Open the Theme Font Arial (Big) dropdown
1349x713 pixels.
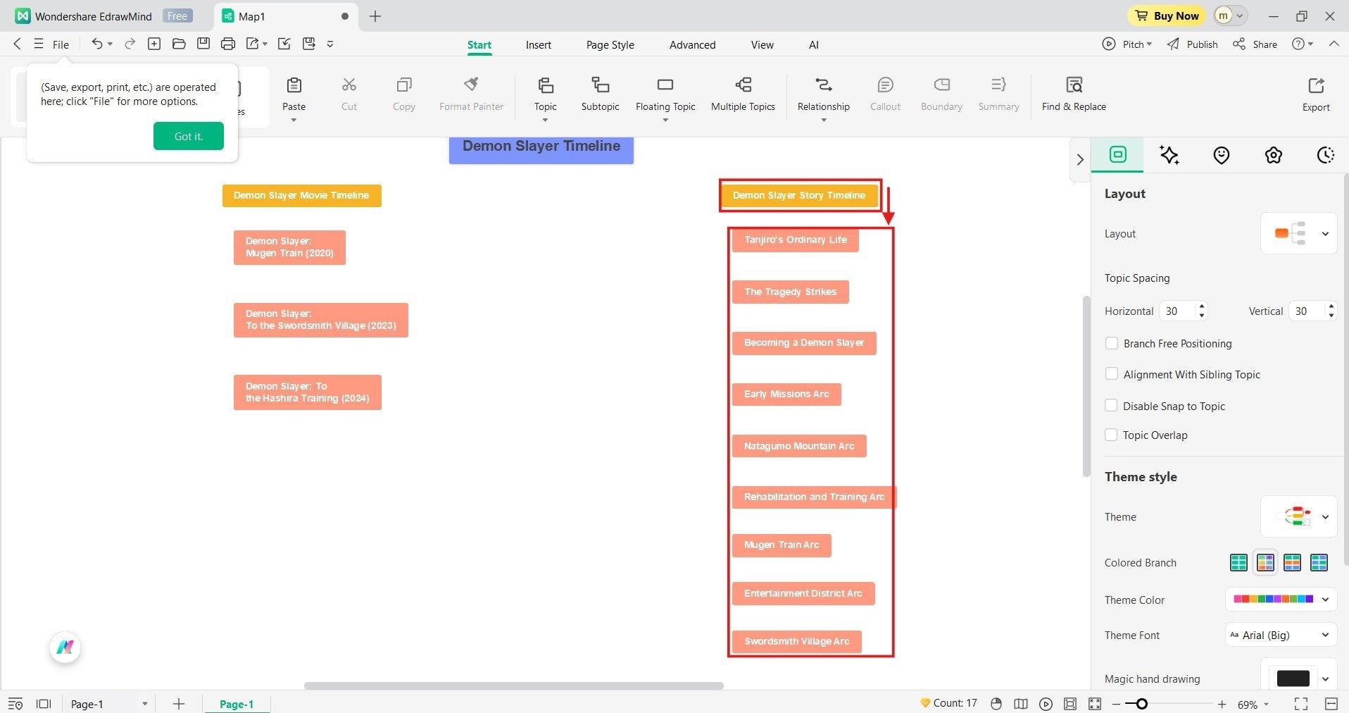[x=1281, y=635]
